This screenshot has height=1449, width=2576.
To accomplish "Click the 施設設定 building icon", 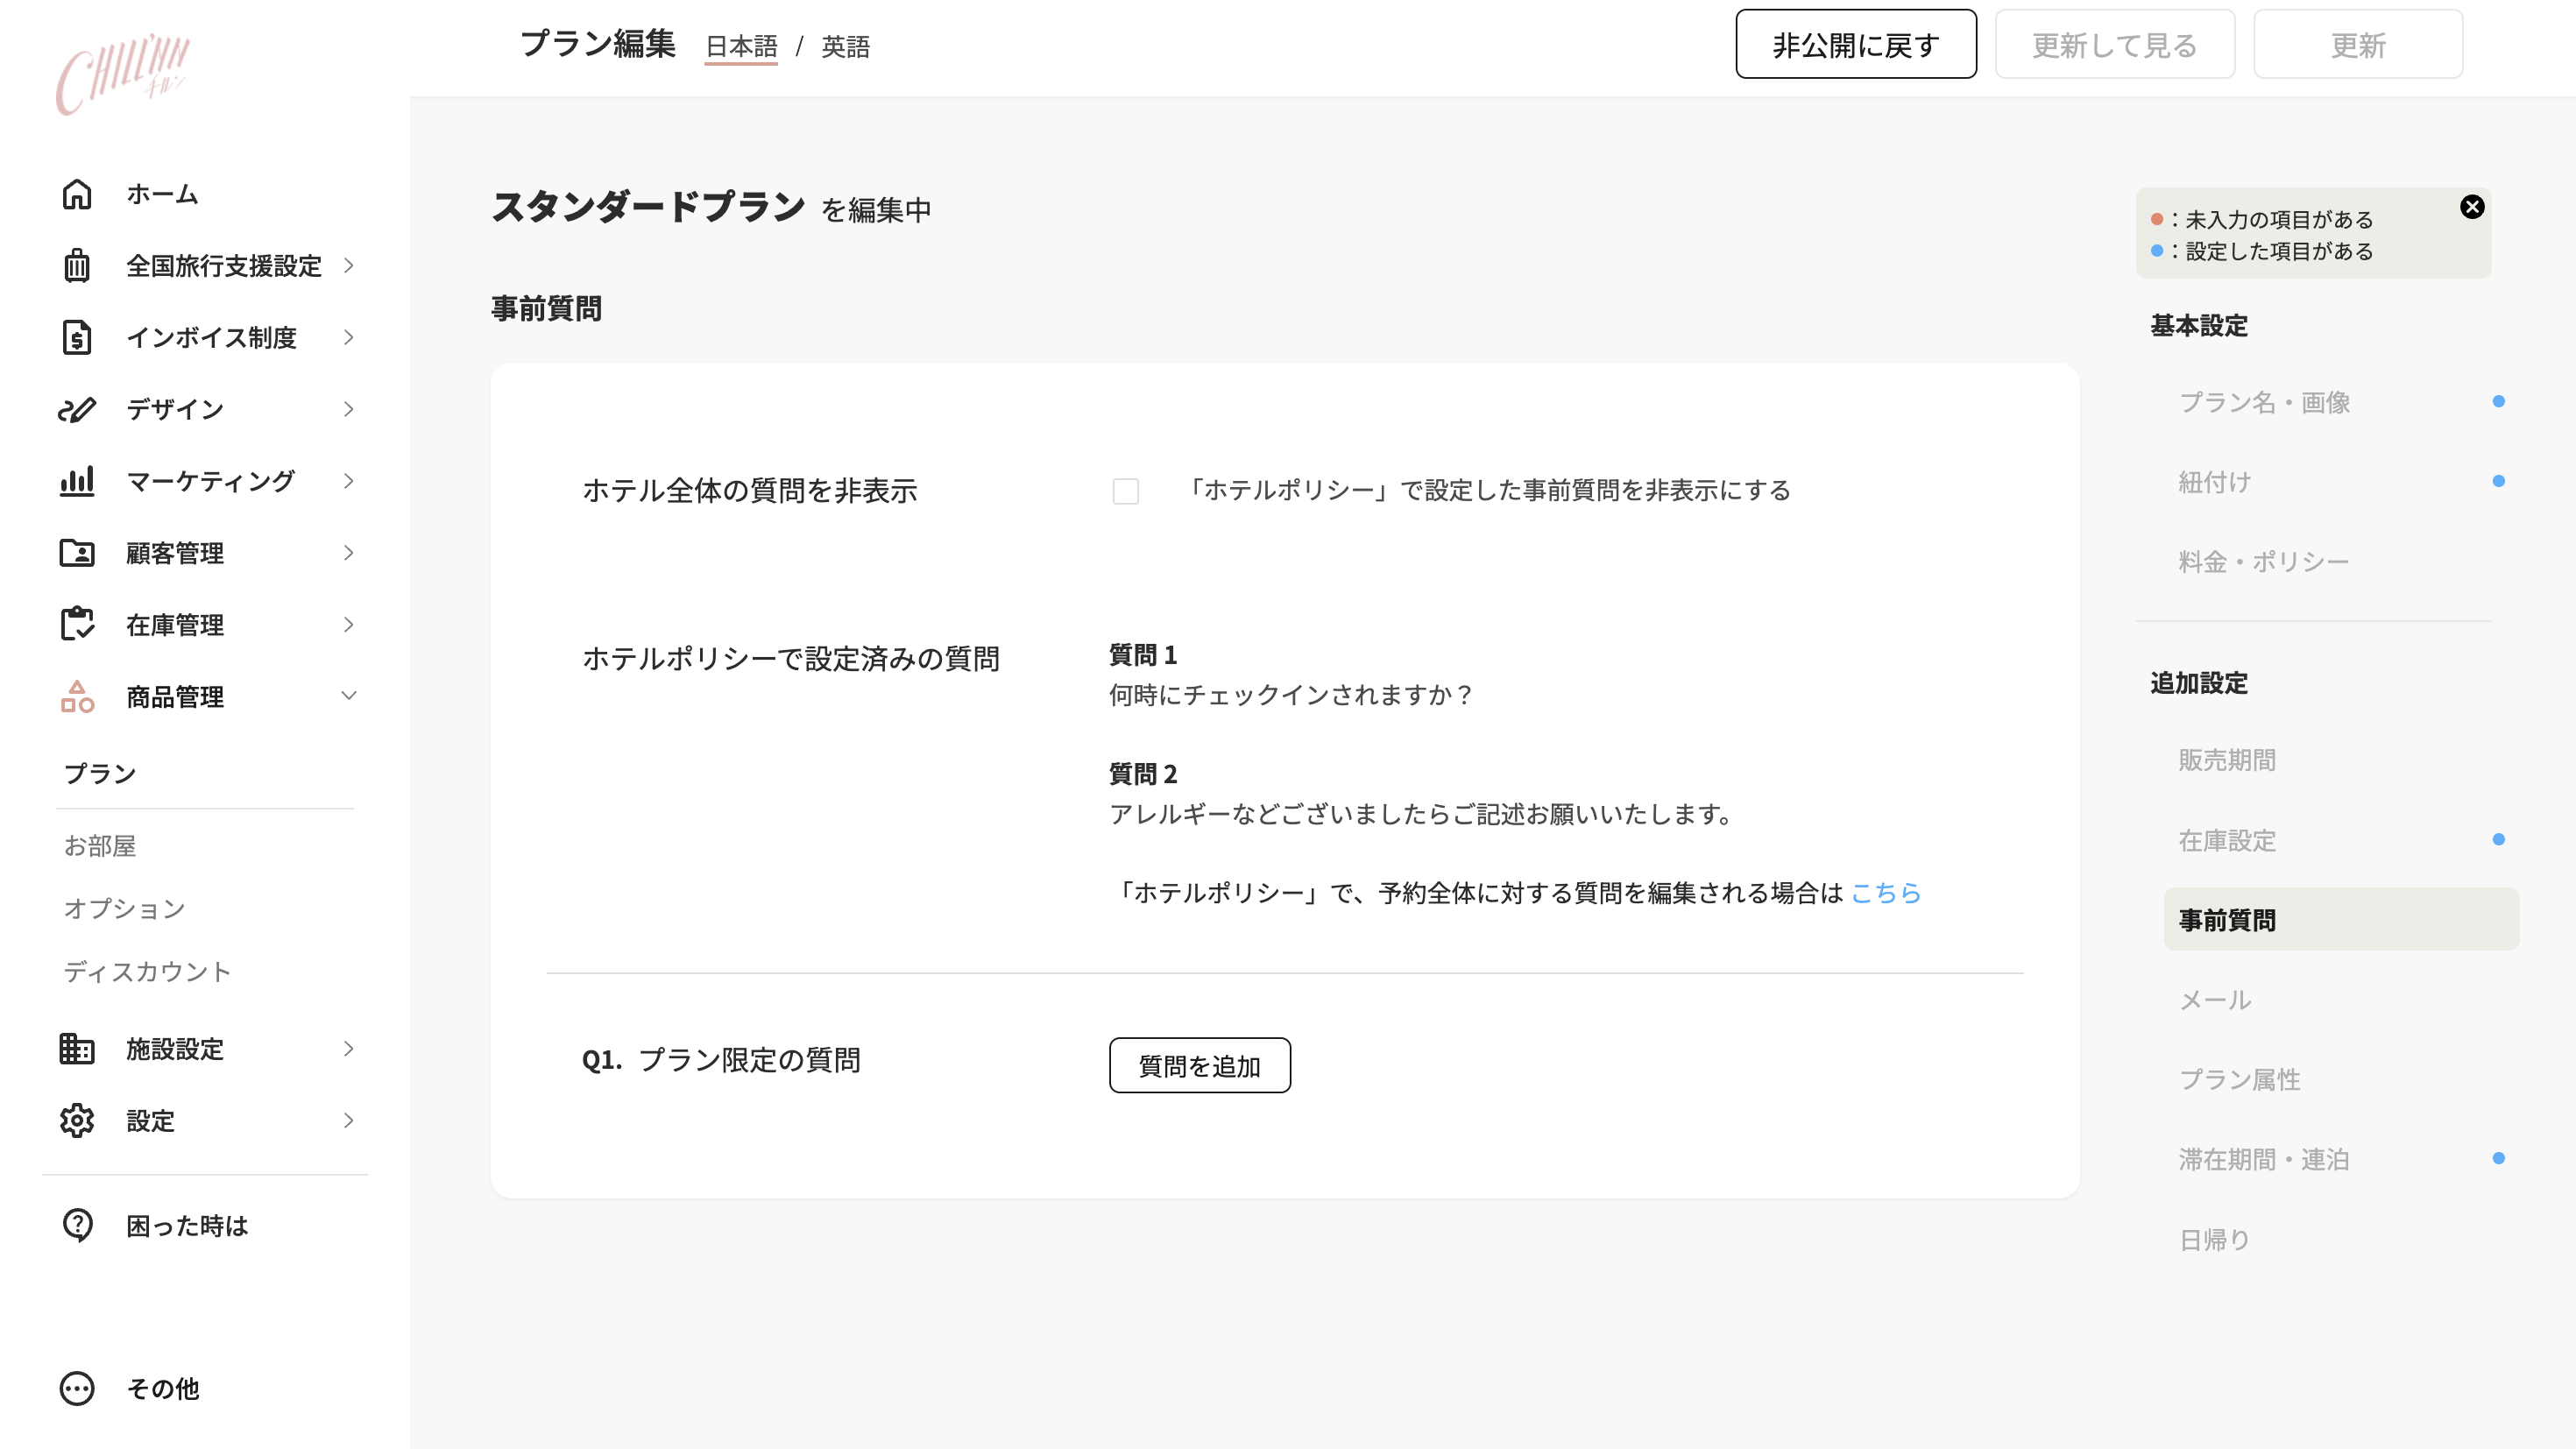I will coord(77,1049).
